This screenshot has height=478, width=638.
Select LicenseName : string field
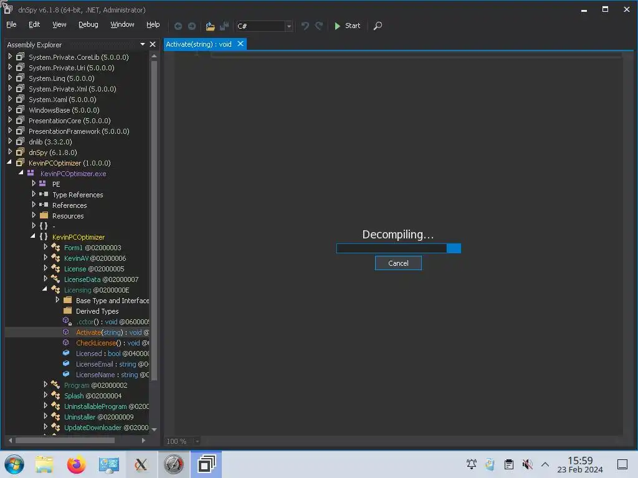coord(112,374)
